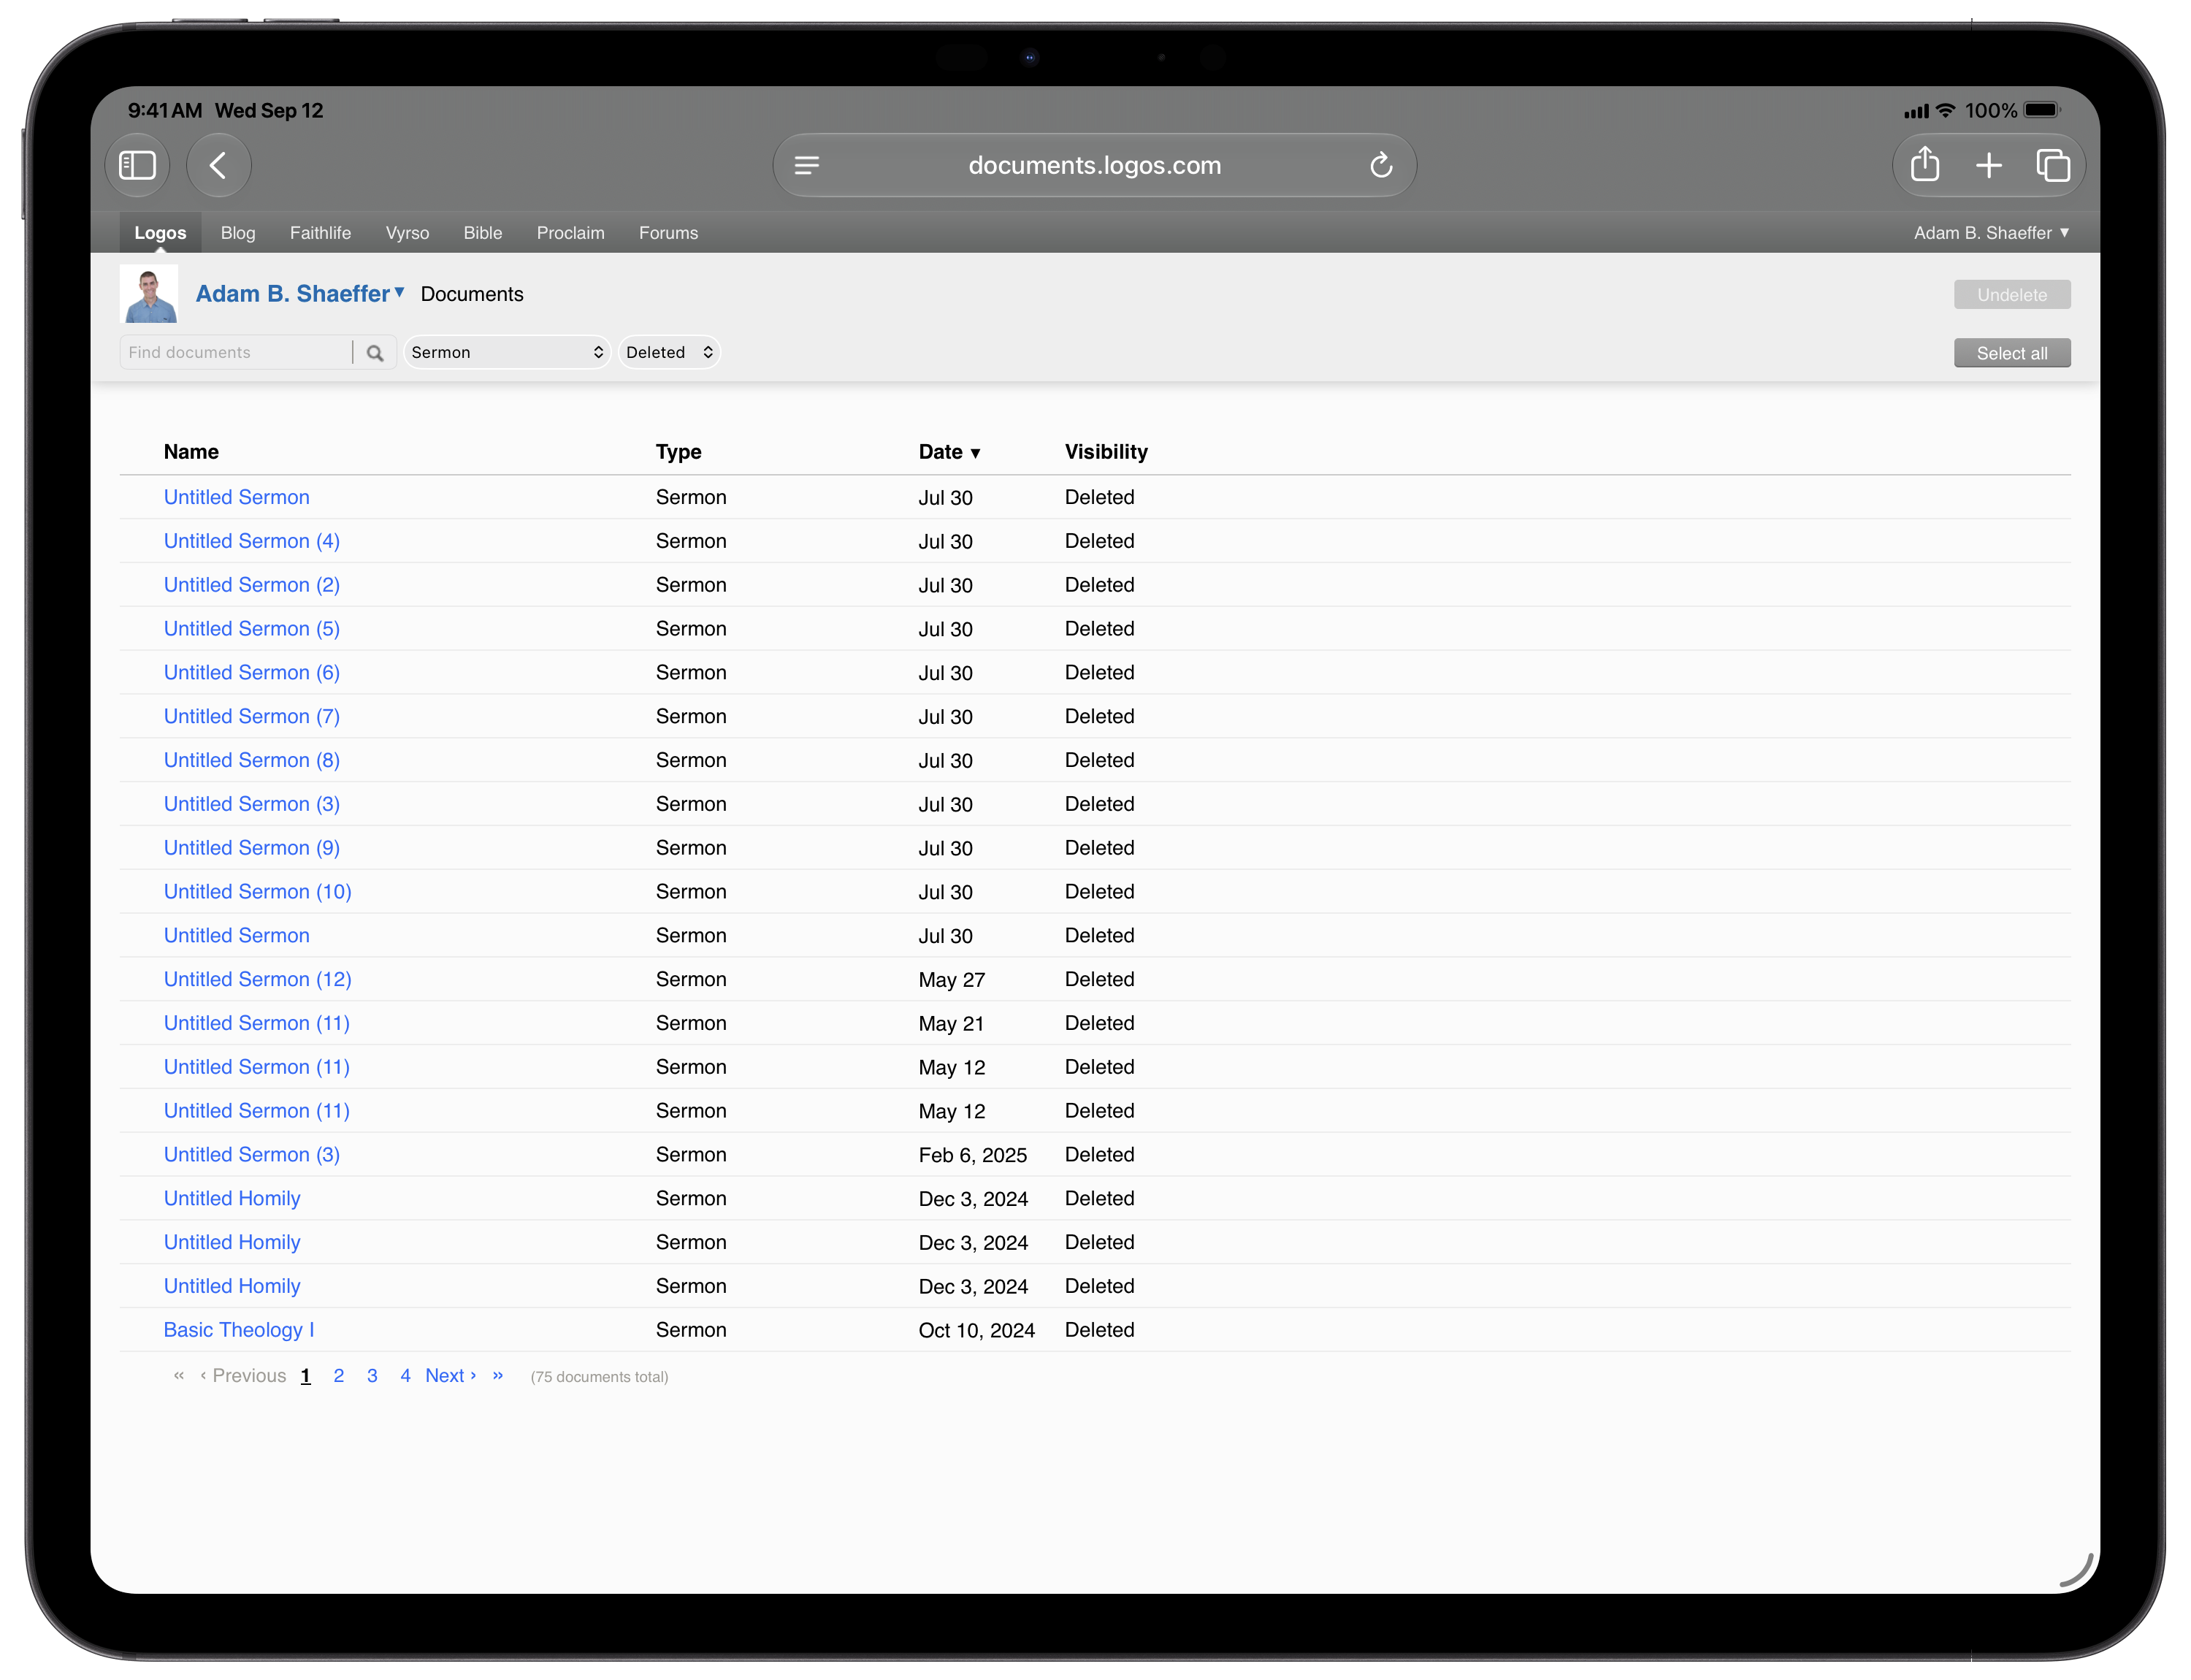Click the Undelete button

coord(2012,295)
